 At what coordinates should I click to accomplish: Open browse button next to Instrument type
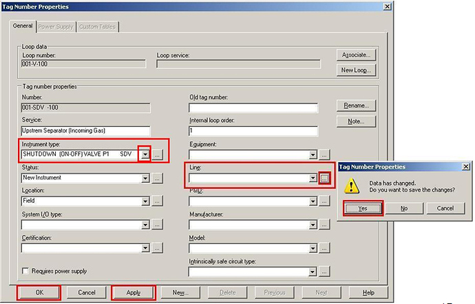pyautogui.click(x=157, y=154)
